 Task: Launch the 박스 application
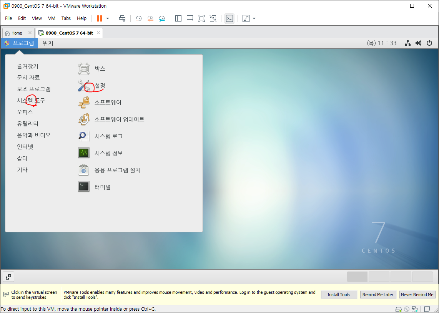pyautogui.click(x=91, y=68)
